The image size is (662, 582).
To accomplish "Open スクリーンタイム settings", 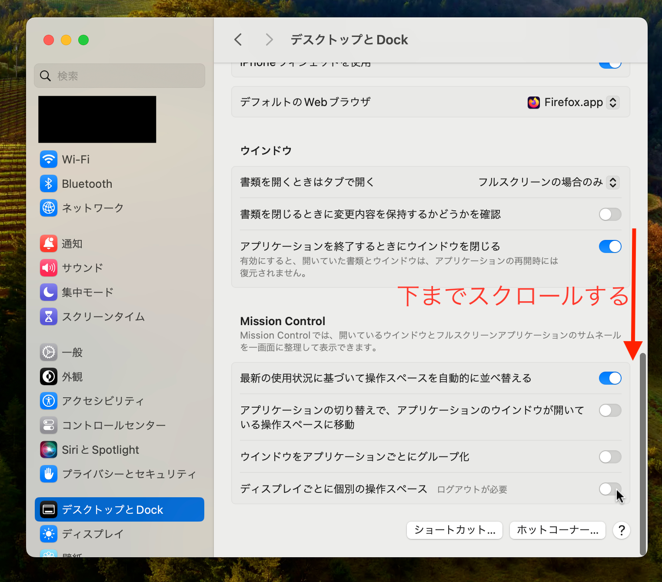I will pos(103,316).
